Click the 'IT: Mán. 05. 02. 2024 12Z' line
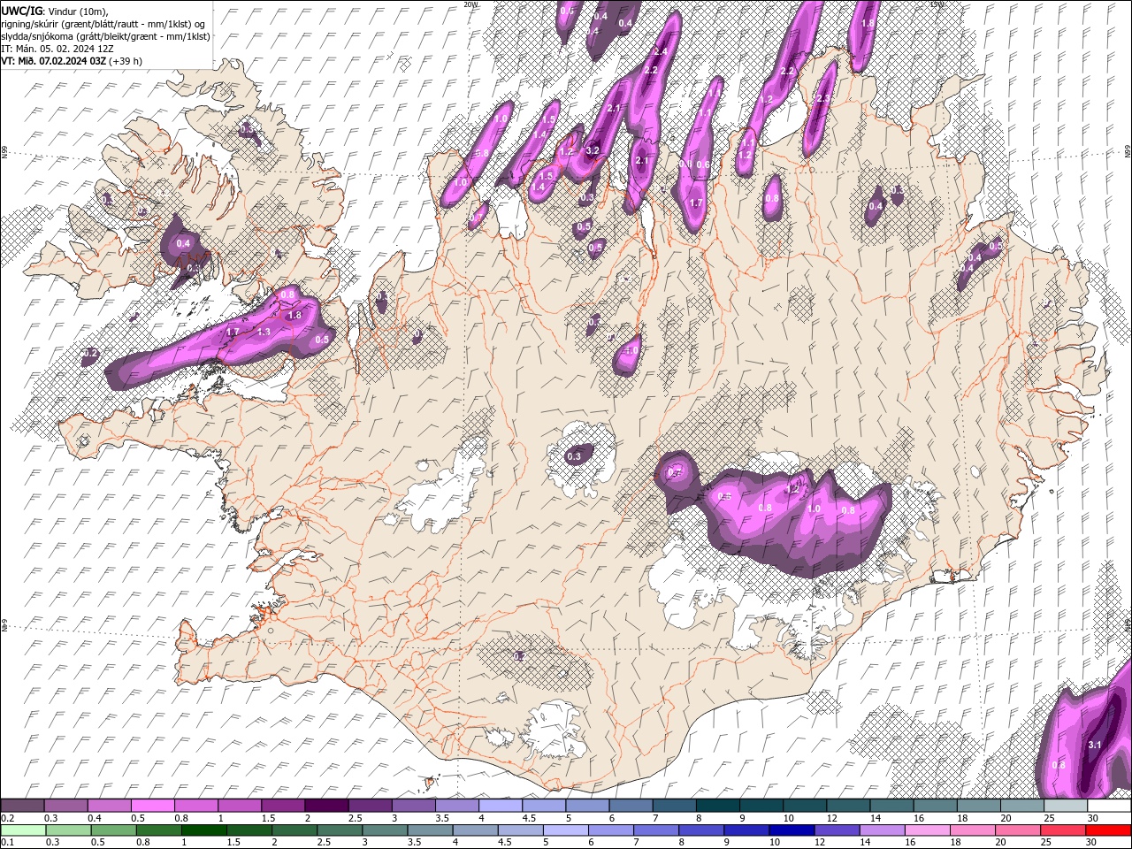The width and height of the screenshot is (1132, 849). point(58,49)
